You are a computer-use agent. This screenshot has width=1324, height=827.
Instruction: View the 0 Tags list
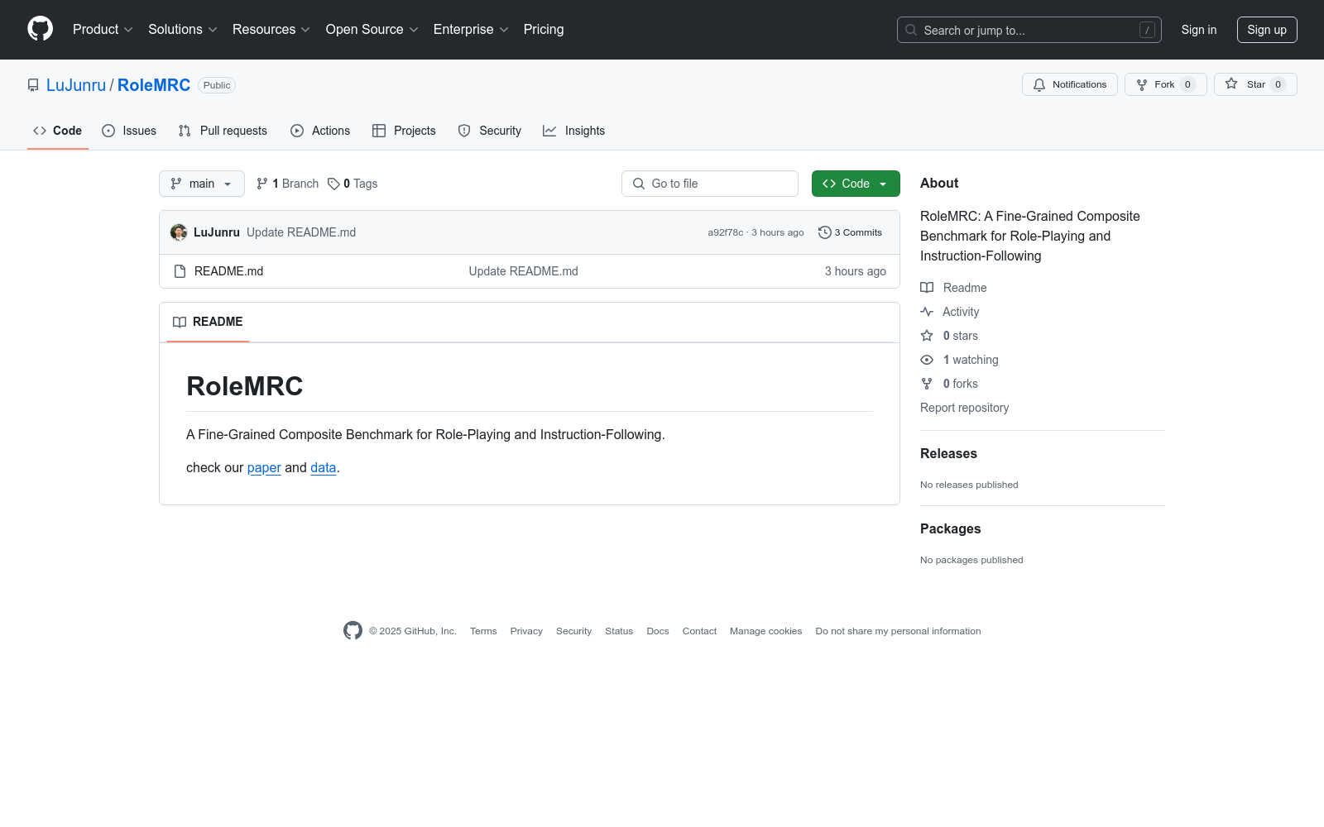tap(353, 184)
